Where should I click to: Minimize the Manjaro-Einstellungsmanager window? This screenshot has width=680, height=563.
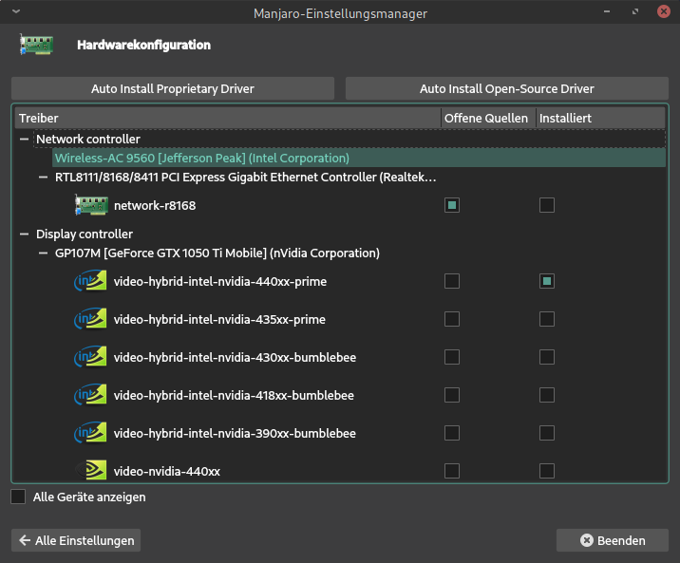tap(607, 11)
